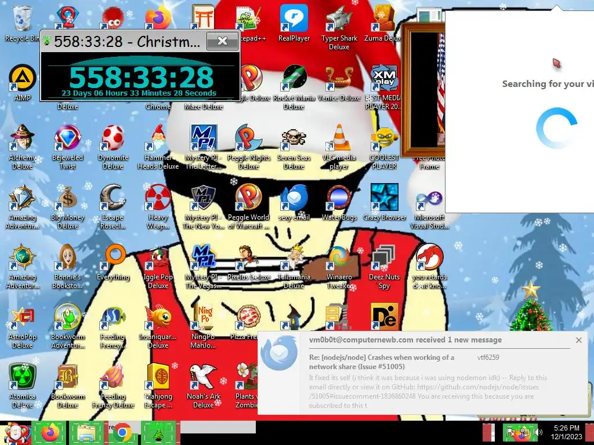The image size is (594, 445).
Task: Open Feeding Frenzy Deluxe shortcut
Action: click(113, 386)
